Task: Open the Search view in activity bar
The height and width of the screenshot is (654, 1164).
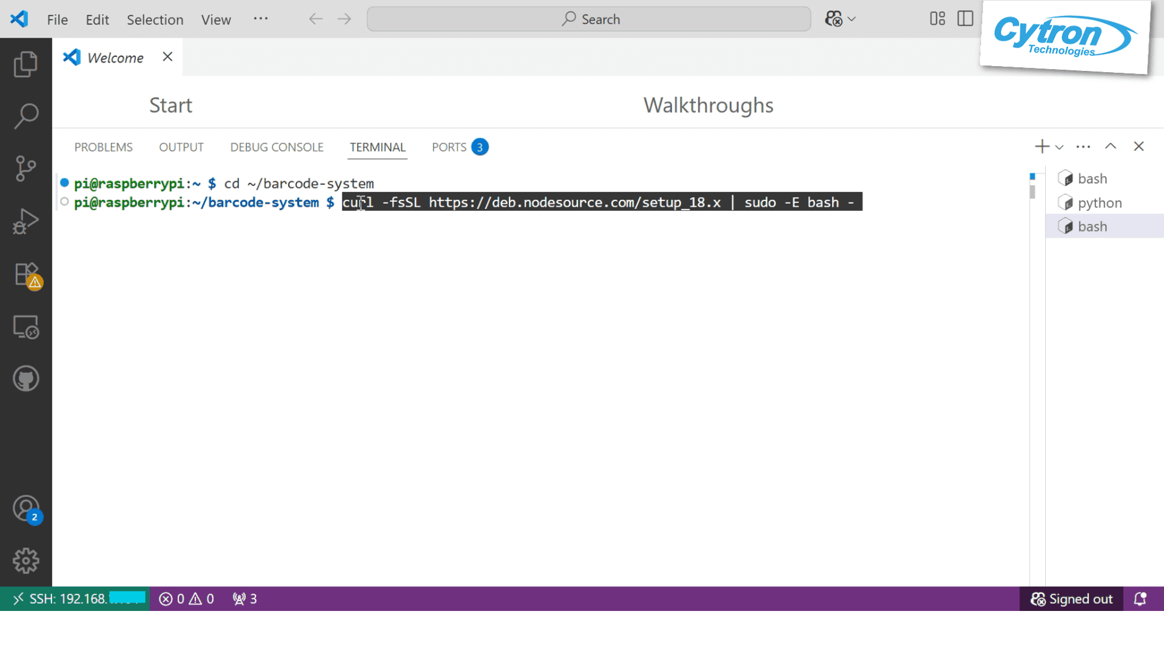Action: tap(25, 116)
